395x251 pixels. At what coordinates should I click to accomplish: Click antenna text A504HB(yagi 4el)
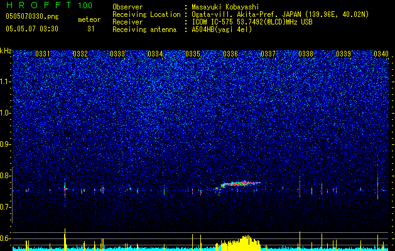pos(222,29)
